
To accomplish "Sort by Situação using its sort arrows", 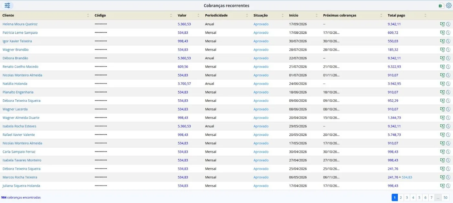I will point(282,16).
